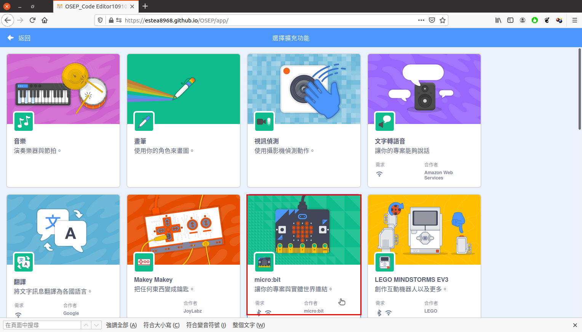Go back with the browser back arrow
This screenshot has height=332, width=582.
click(x=8, y=20)
